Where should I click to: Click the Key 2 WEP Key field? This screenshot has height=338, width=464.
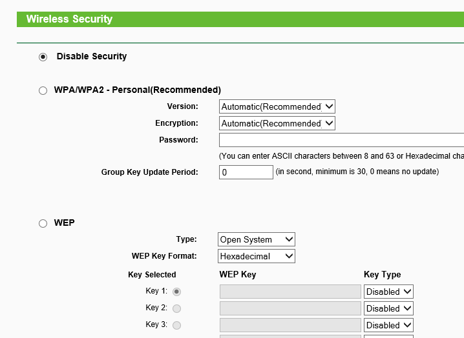(290, 308)
